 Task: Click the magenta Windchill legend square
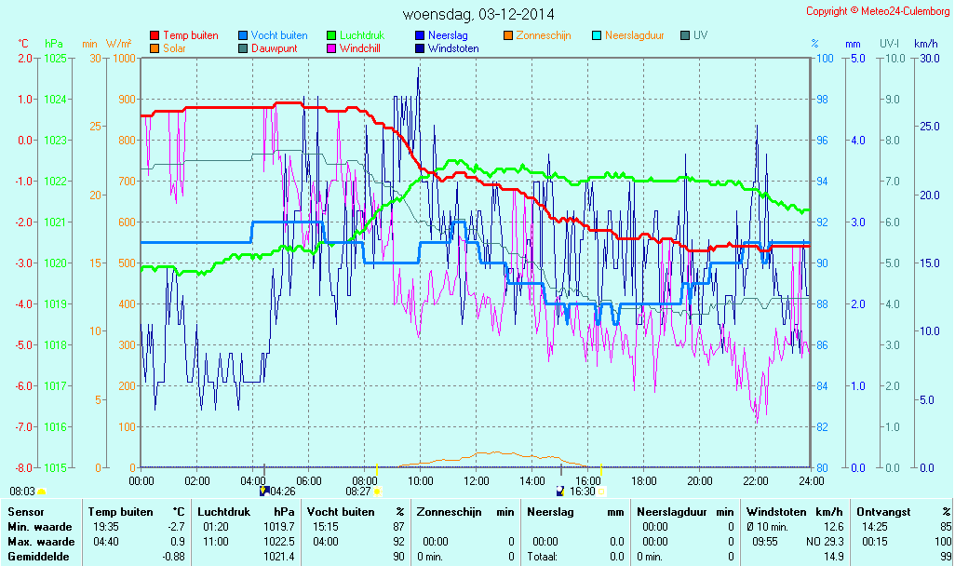tap(331, 48)
